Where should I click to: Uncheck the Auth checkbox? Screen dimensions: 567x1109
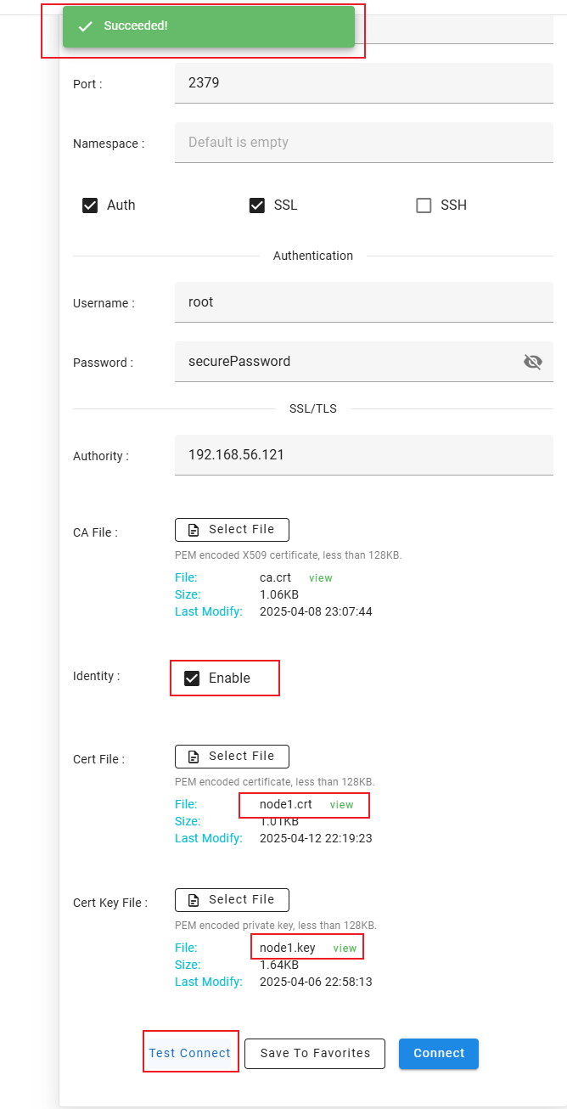click(90, 205)
